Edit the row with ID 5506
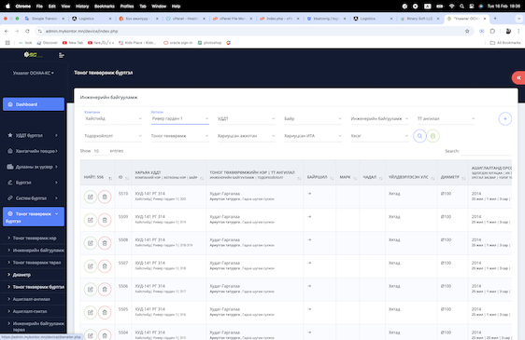Screen dimensions: 525x340 point(91,290)
